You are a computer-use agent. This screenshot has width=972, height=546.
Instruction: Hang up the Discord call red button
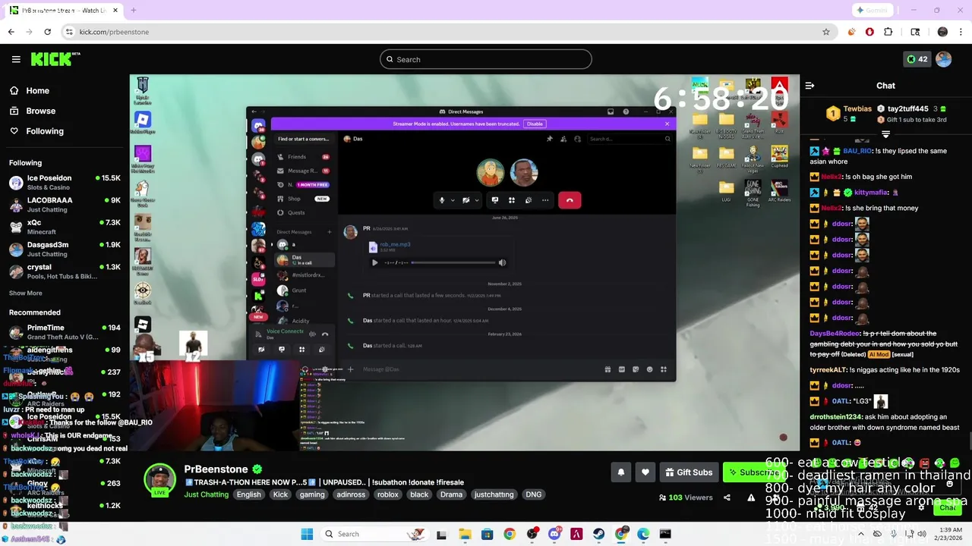pyautogui.click(x=570, y=200)
